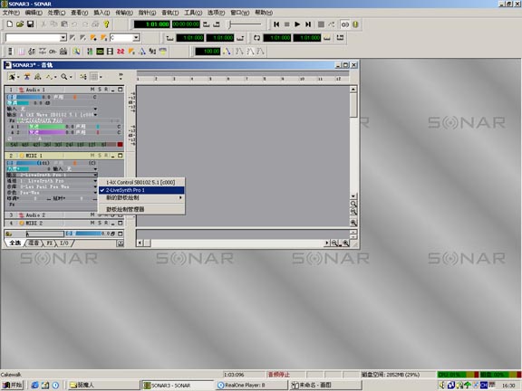Viewport: 522px width, 391px height.
Task: Launch Internet Explorer from quick launch
Action: point(34,385)
